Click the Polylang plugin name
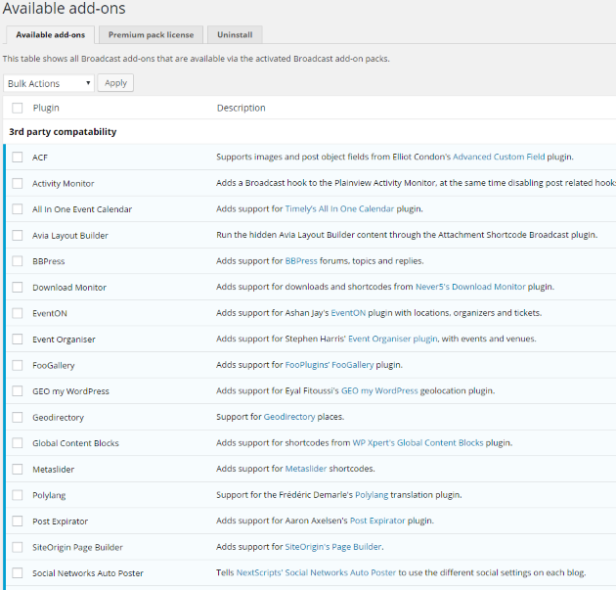This screenshot has width=616, height=590. 49,495
